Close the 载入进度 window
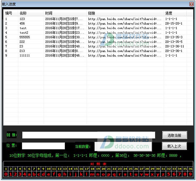 pos(191,4)
